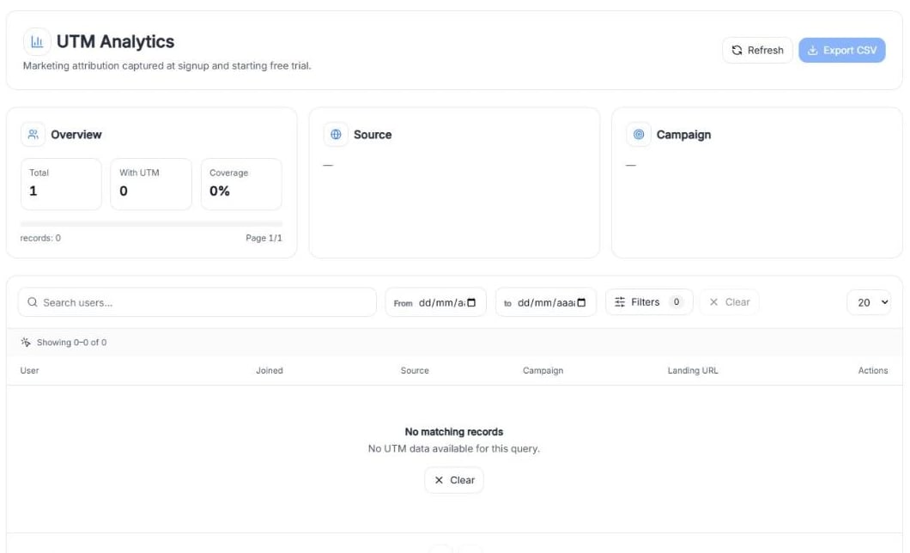Open the page size dropdown showing 20

pyautogui.click(x=869, y=302)
